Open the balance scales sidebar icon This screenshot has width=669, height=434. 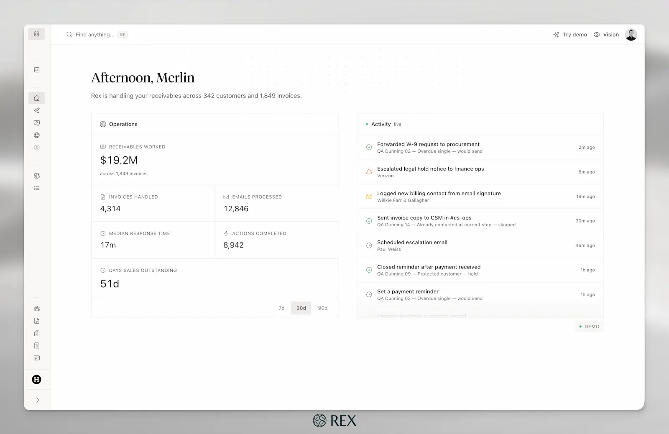pos(36,176)
